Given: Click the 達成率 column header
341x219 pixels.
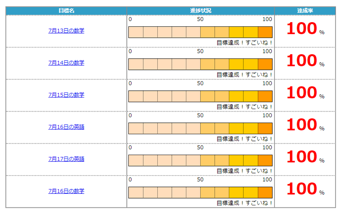Looking at the screenshot, I should point(305,11).
